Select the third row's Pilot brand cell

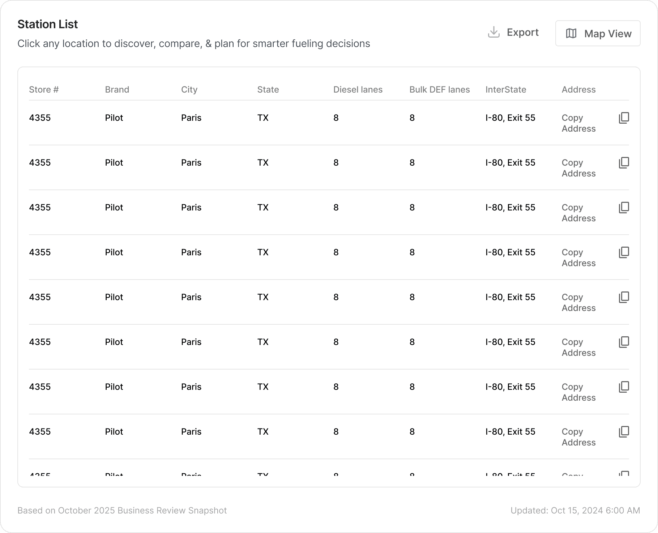(x=114, y=208)
